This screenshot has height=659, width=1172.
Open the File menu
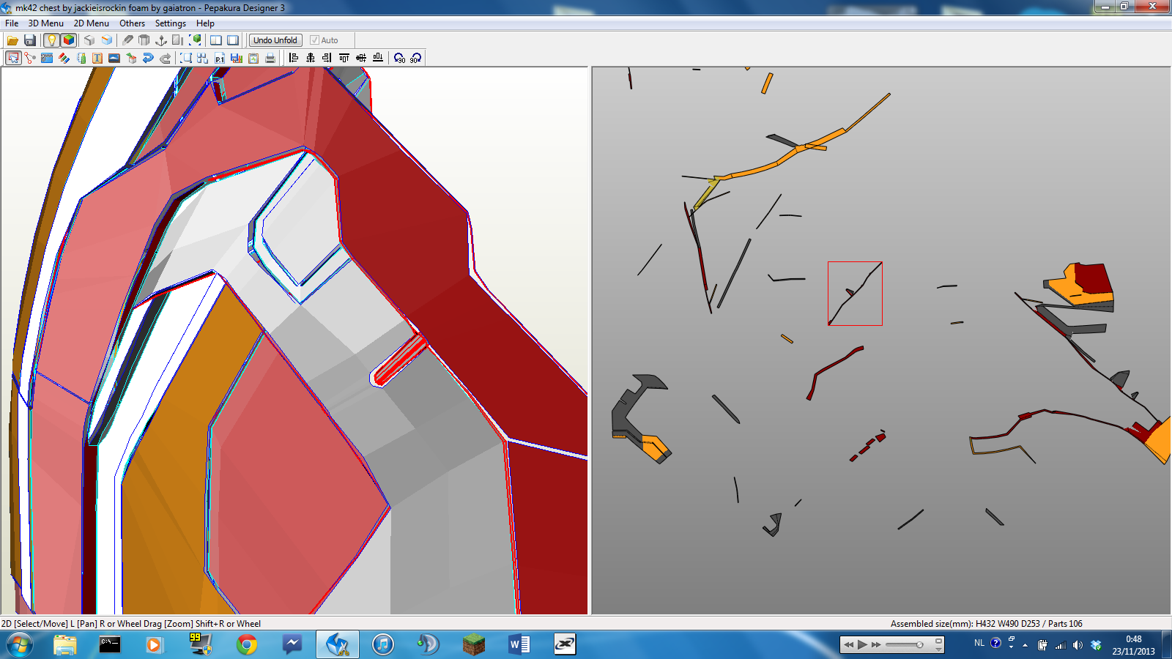[12, 23]
